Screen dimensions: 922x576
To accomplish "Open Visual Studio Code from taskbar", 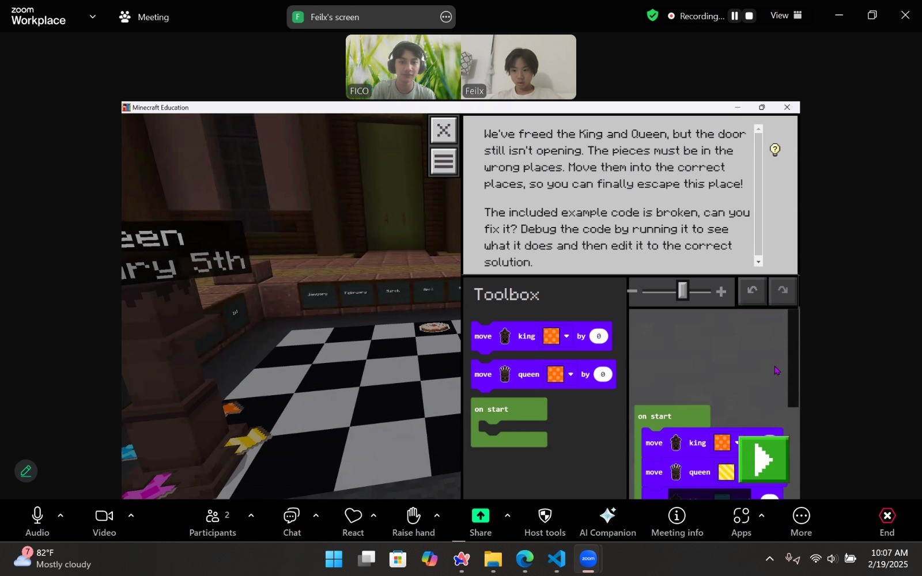I will click(557, 559).
